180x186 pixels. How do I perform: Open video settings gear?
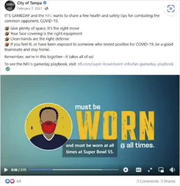click(x=126, y=170)
